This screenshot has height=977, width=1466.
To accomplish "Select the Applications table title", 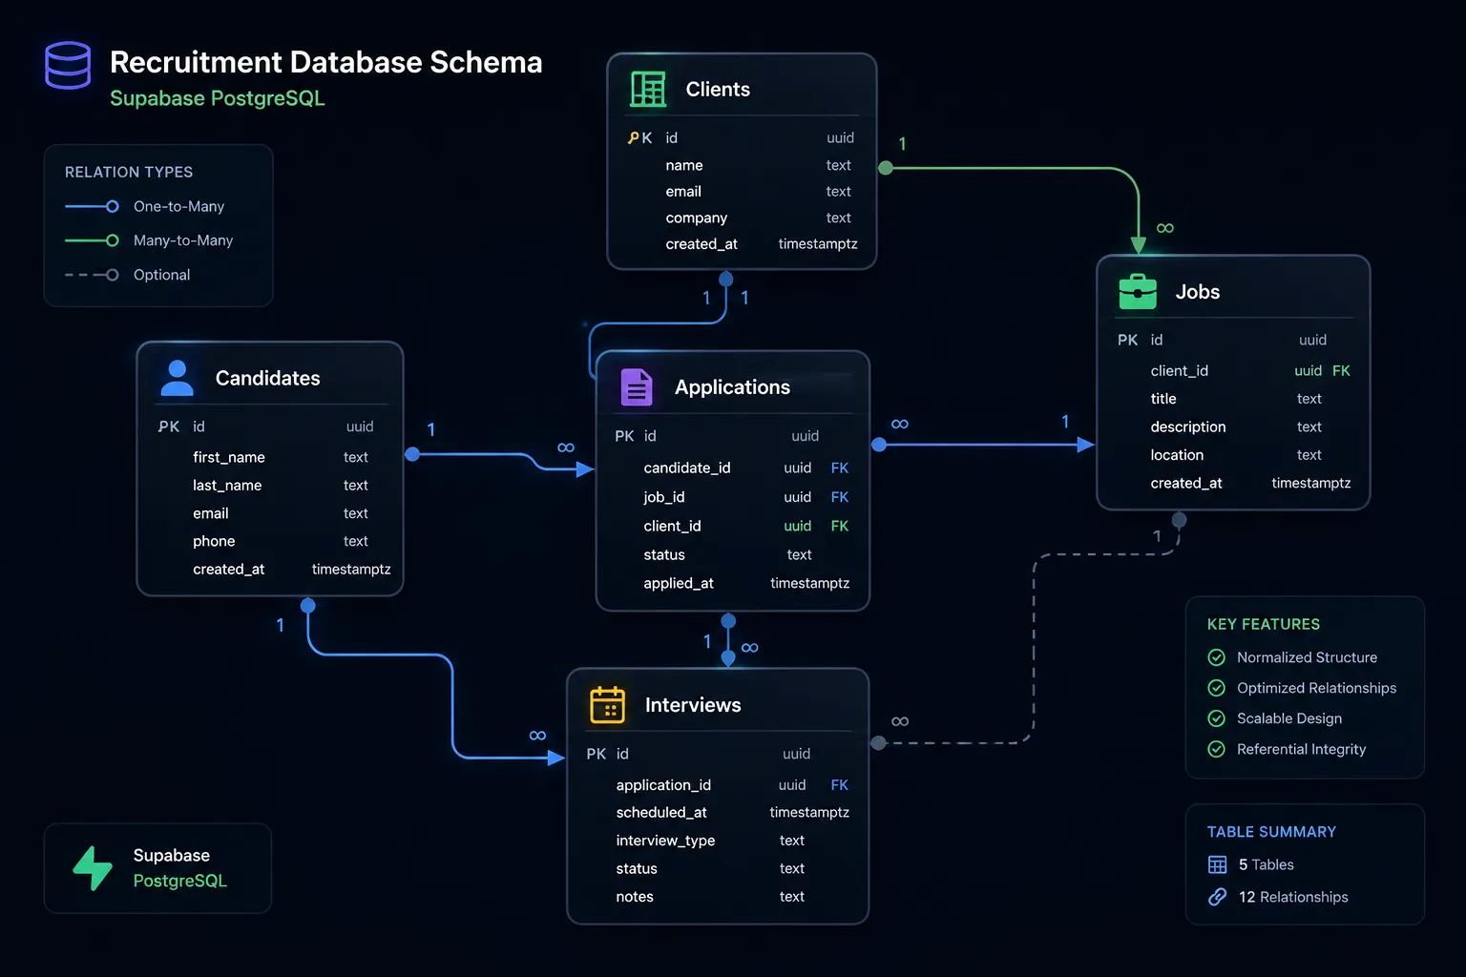I will click(x=733, y=387).
